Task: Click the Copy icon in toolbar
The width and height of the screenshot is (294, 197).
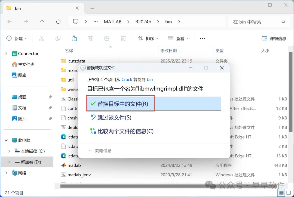Action: 58,38
